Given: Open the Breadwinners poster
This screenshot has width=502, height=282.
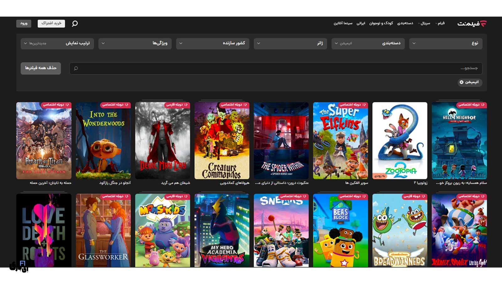Looking at the screenshot, I should pos(400,230).
